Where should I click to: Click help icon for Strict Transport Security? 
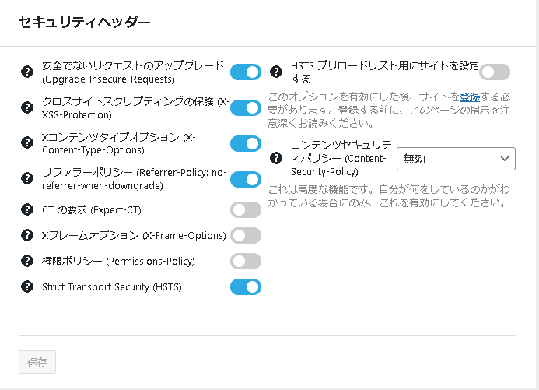(x=27, y=286)
